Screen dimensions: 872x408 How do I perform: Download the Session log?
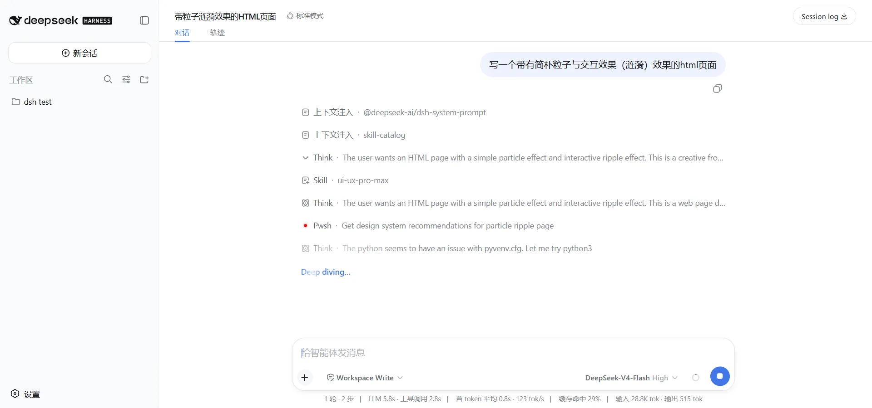pos(824,16)
